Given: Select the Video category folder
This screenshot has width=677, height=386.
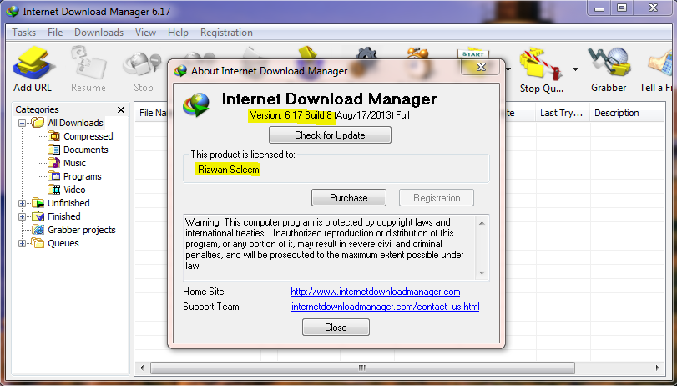Looking at the screenshot, I should [x=74, y=190].
